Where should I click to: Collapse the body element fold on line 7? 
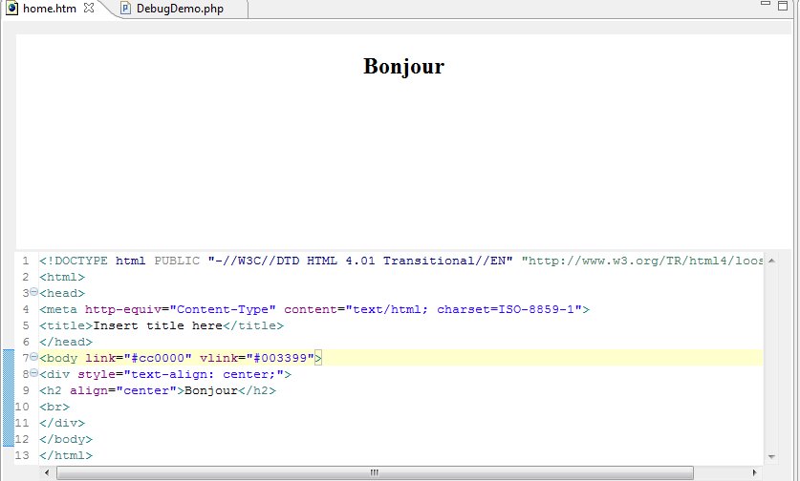(x=33, y=357)
